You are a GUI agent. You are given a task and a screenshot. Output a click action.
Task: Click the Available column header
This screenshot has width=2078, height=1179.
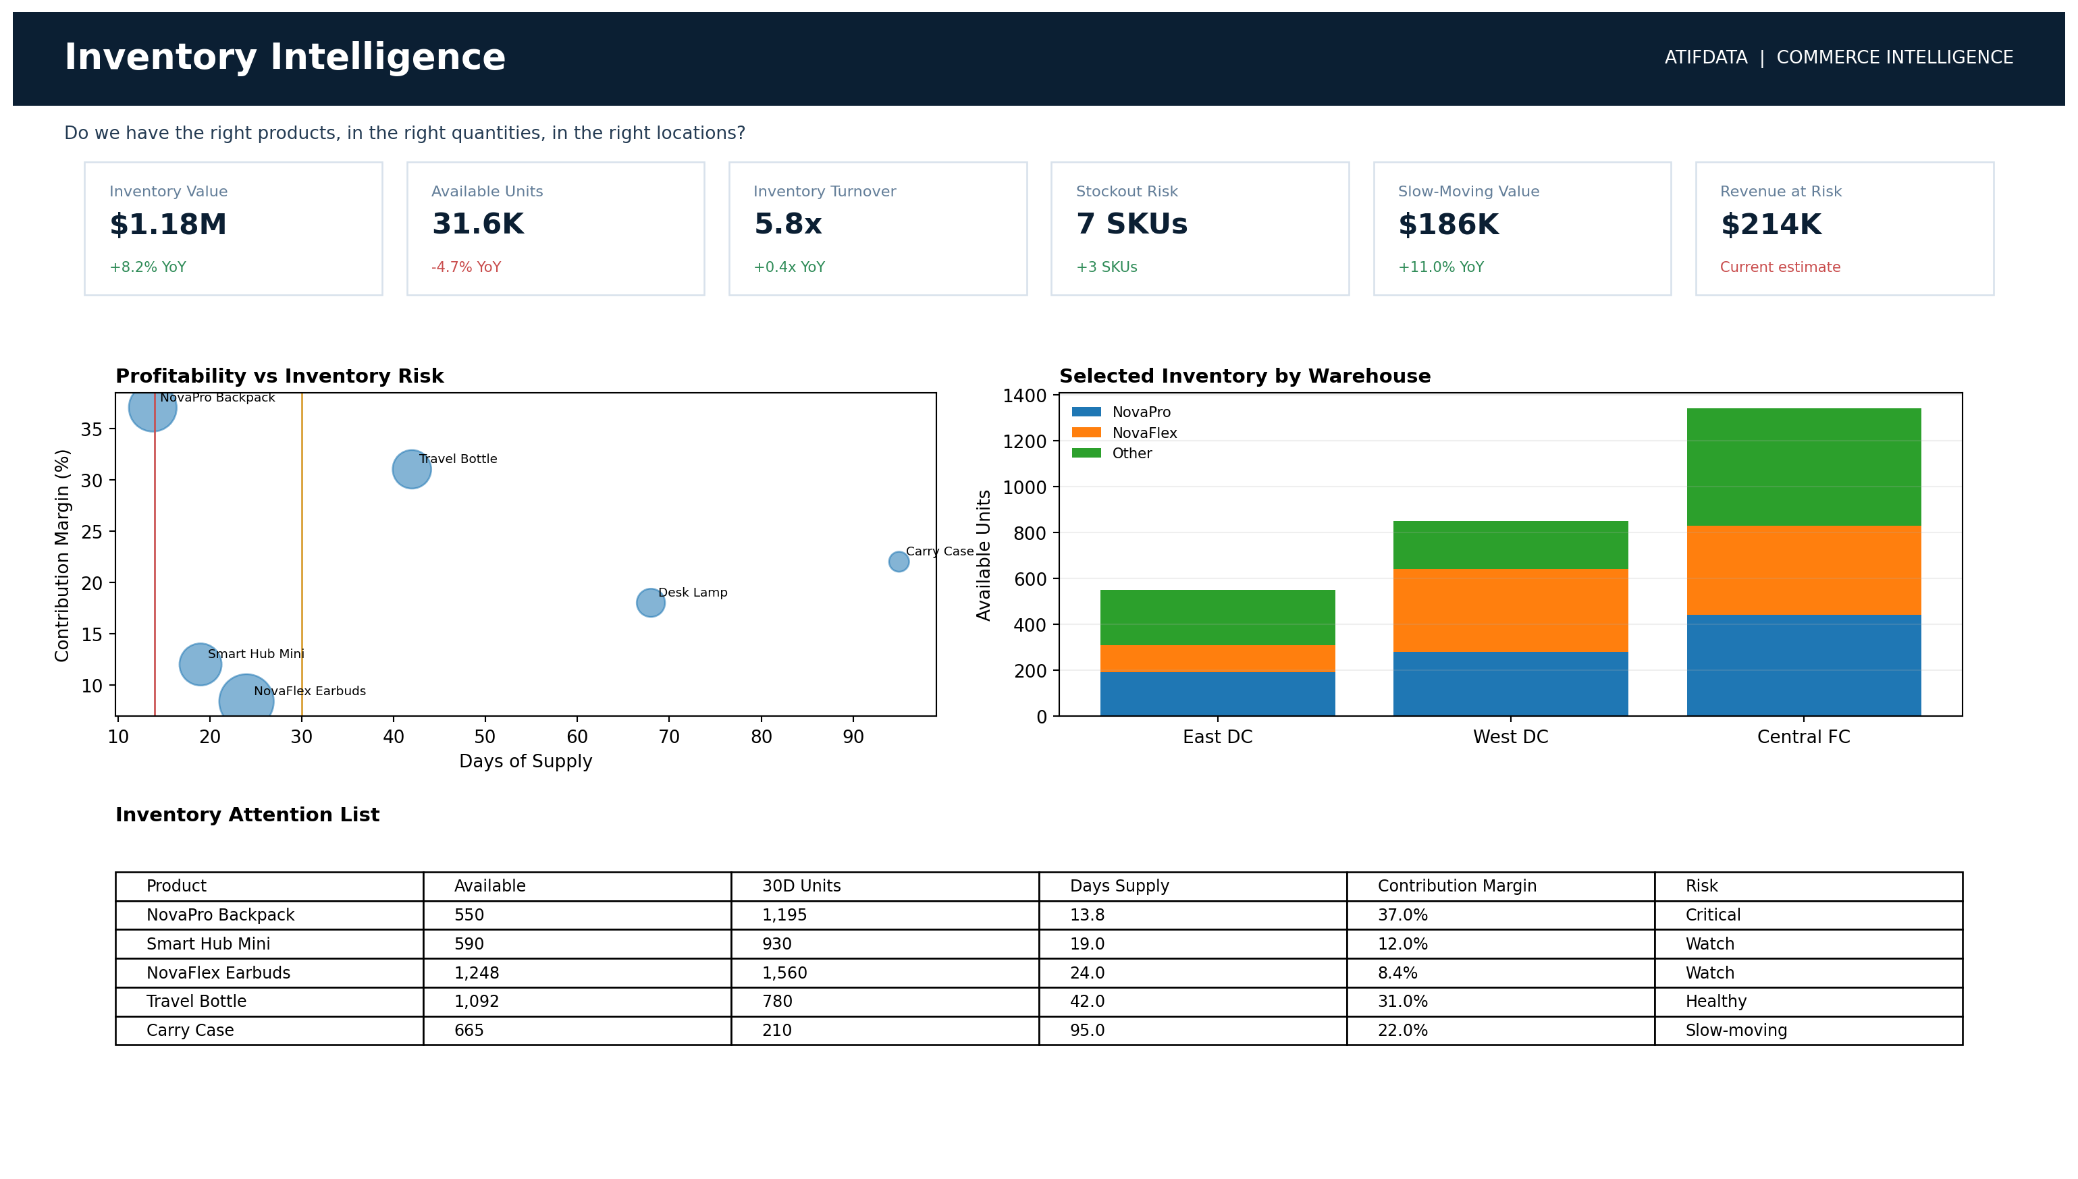click(x=577, y=886)
